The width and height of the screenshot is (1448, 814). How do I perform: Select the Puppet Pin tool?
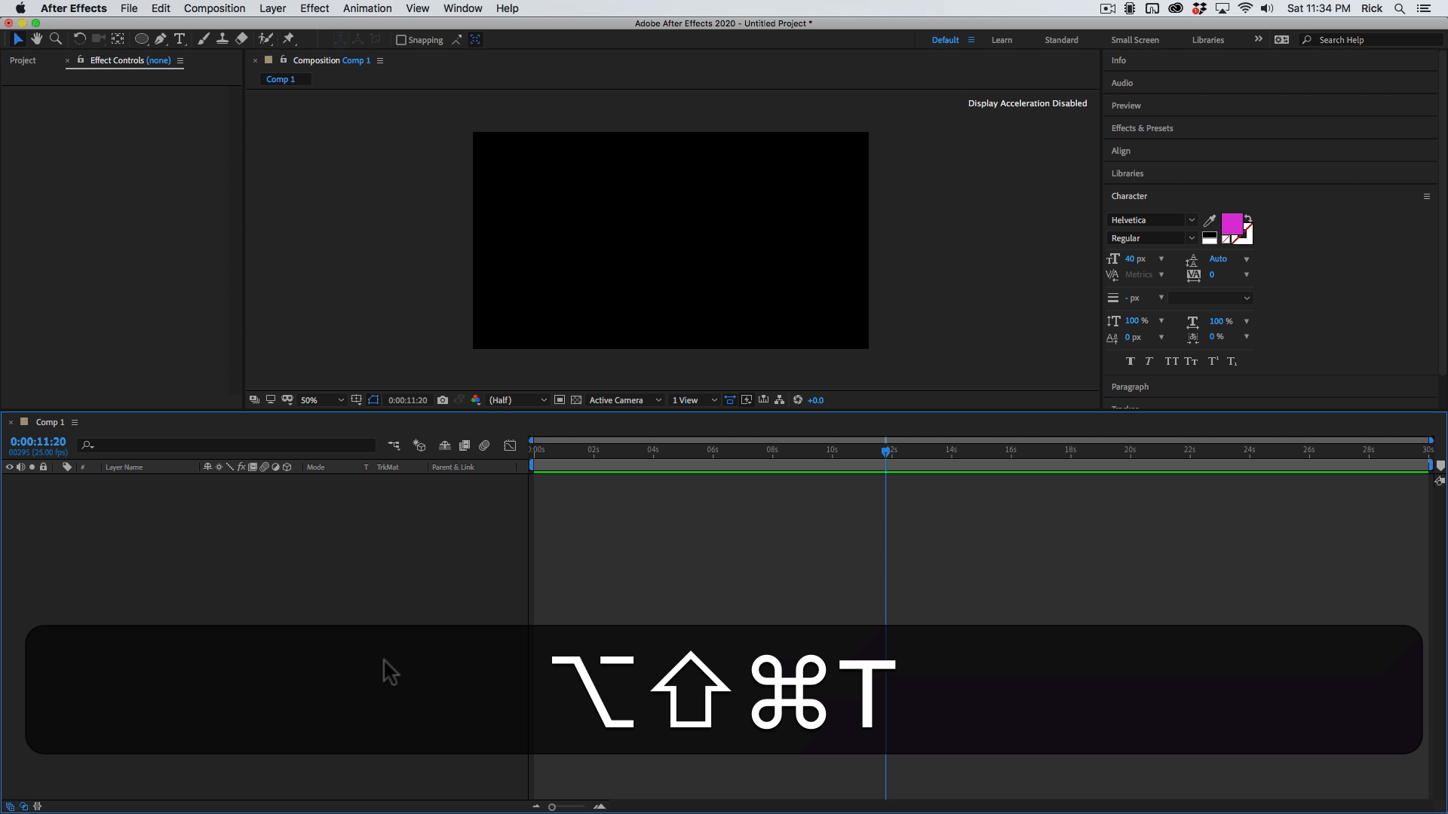pyautogui.click(x=288, y=38)
